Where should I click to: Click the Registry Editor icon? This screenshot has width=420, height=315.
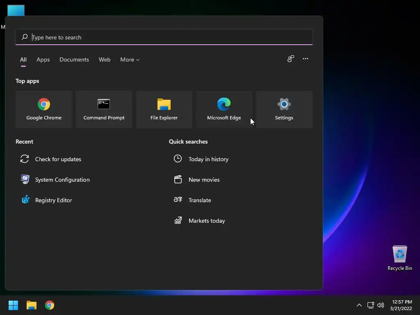[25, 200]
